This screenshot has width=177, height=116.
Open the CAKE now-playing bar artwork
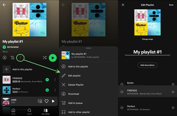6,101
